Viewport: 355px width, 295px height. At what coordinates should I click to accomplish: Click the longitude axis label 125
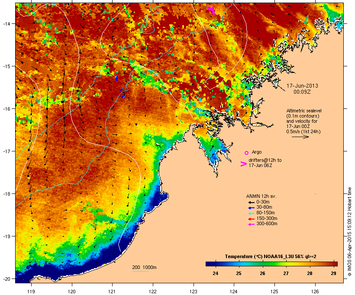click(x=274, y=292)
